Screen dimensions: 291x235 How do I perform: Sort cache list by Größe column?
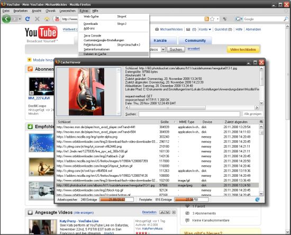(165, 122)
